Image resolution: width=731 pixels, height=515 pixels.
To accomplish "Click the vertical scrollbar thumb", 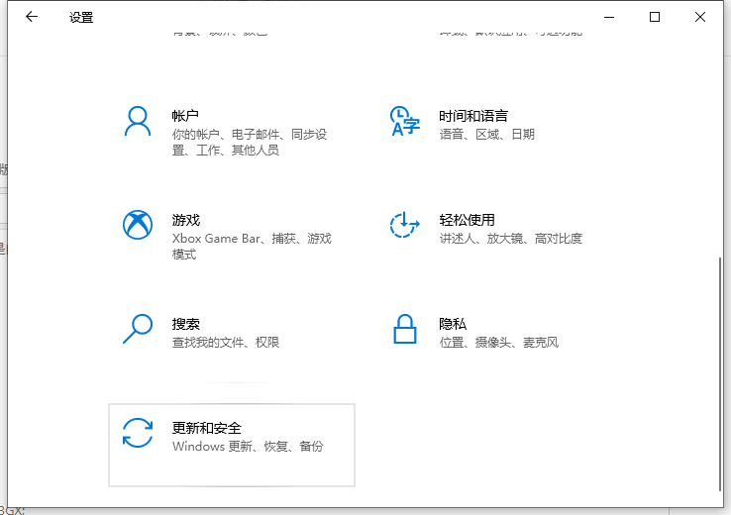I will (x=719, y=371).
